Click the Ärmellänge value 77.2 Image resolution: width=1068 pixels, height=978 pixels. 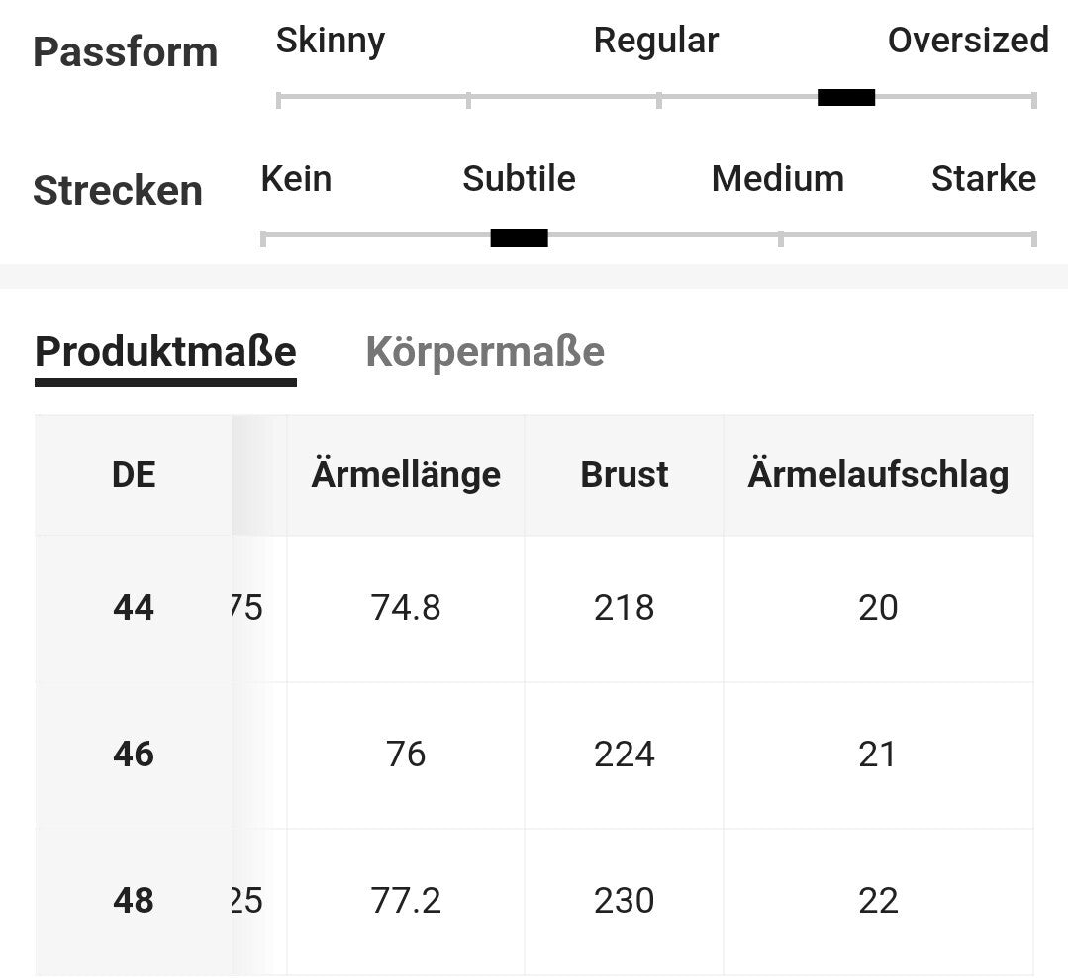[x=406, y=901]
